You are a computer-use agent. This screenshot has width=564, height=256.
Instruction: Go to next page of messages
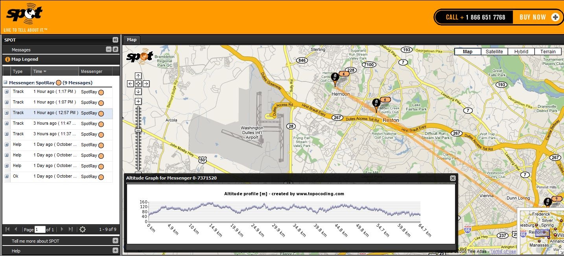pos(62,229)
